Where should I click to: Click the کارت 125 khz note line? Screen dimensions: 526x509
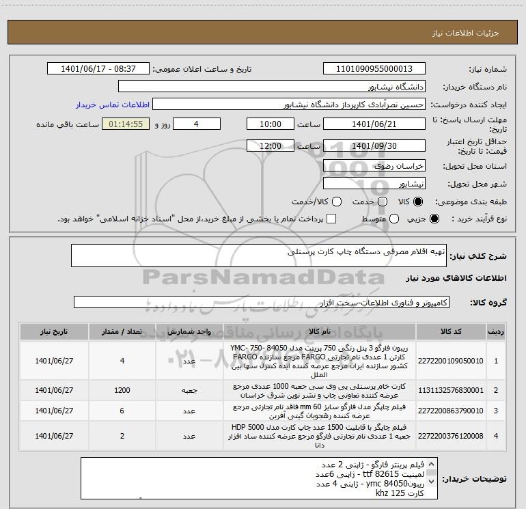pyautogui.click(x=400, y=493)
